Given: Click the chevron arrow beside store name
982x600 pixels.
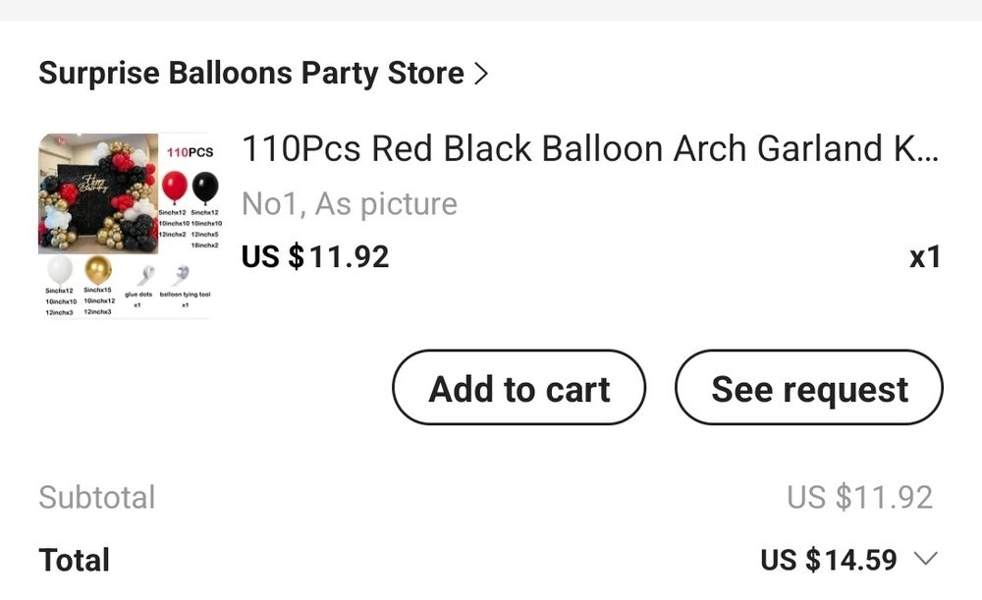Looking at the screenshot, I should [480, 74].
